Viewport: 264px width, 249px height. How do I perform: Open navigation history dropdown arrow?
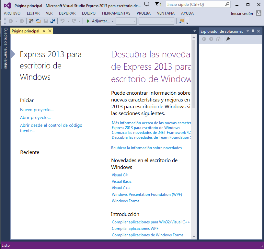[x=16, y=21]
